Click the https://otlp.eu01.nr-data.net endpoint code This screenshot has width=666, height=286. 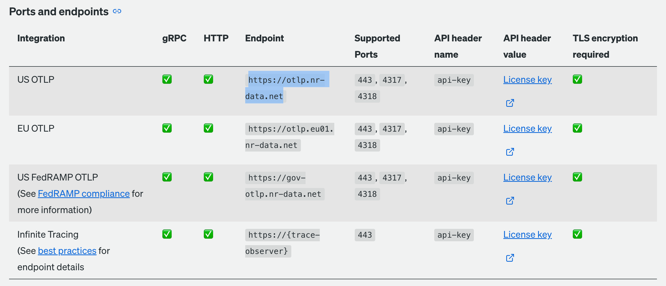(290, 129)
